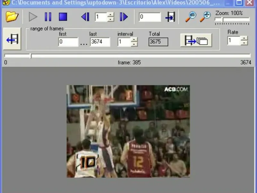Increase the frame step value
Image resolution: width=257 pixels, height=193 pixels.
[111, 14]
